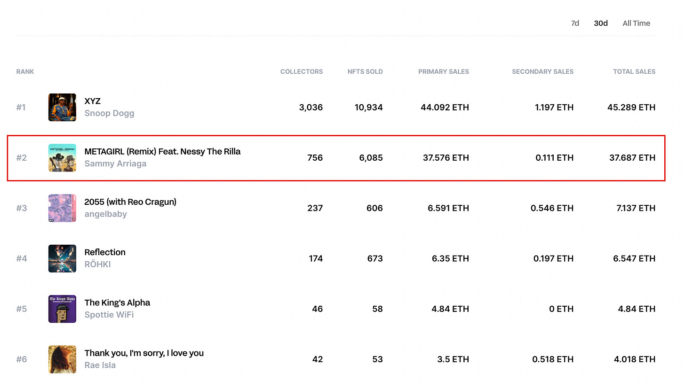The width and height of the screenshot is (685, 388).
Task: Click the TOTAL SALES column header
Action: pyautogui.click(x=634, y=71)
